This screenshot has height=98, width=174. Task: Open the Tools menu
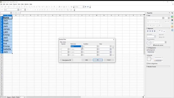click(x=19, y=4)
